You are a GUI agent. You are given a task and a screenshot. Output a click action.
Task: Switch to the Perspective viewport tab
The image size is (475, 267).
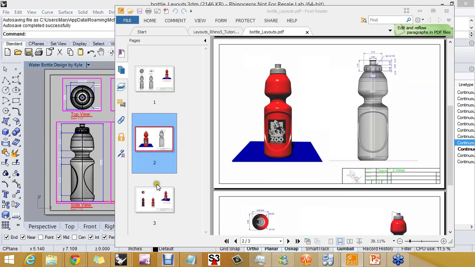(x=42, y=227)
